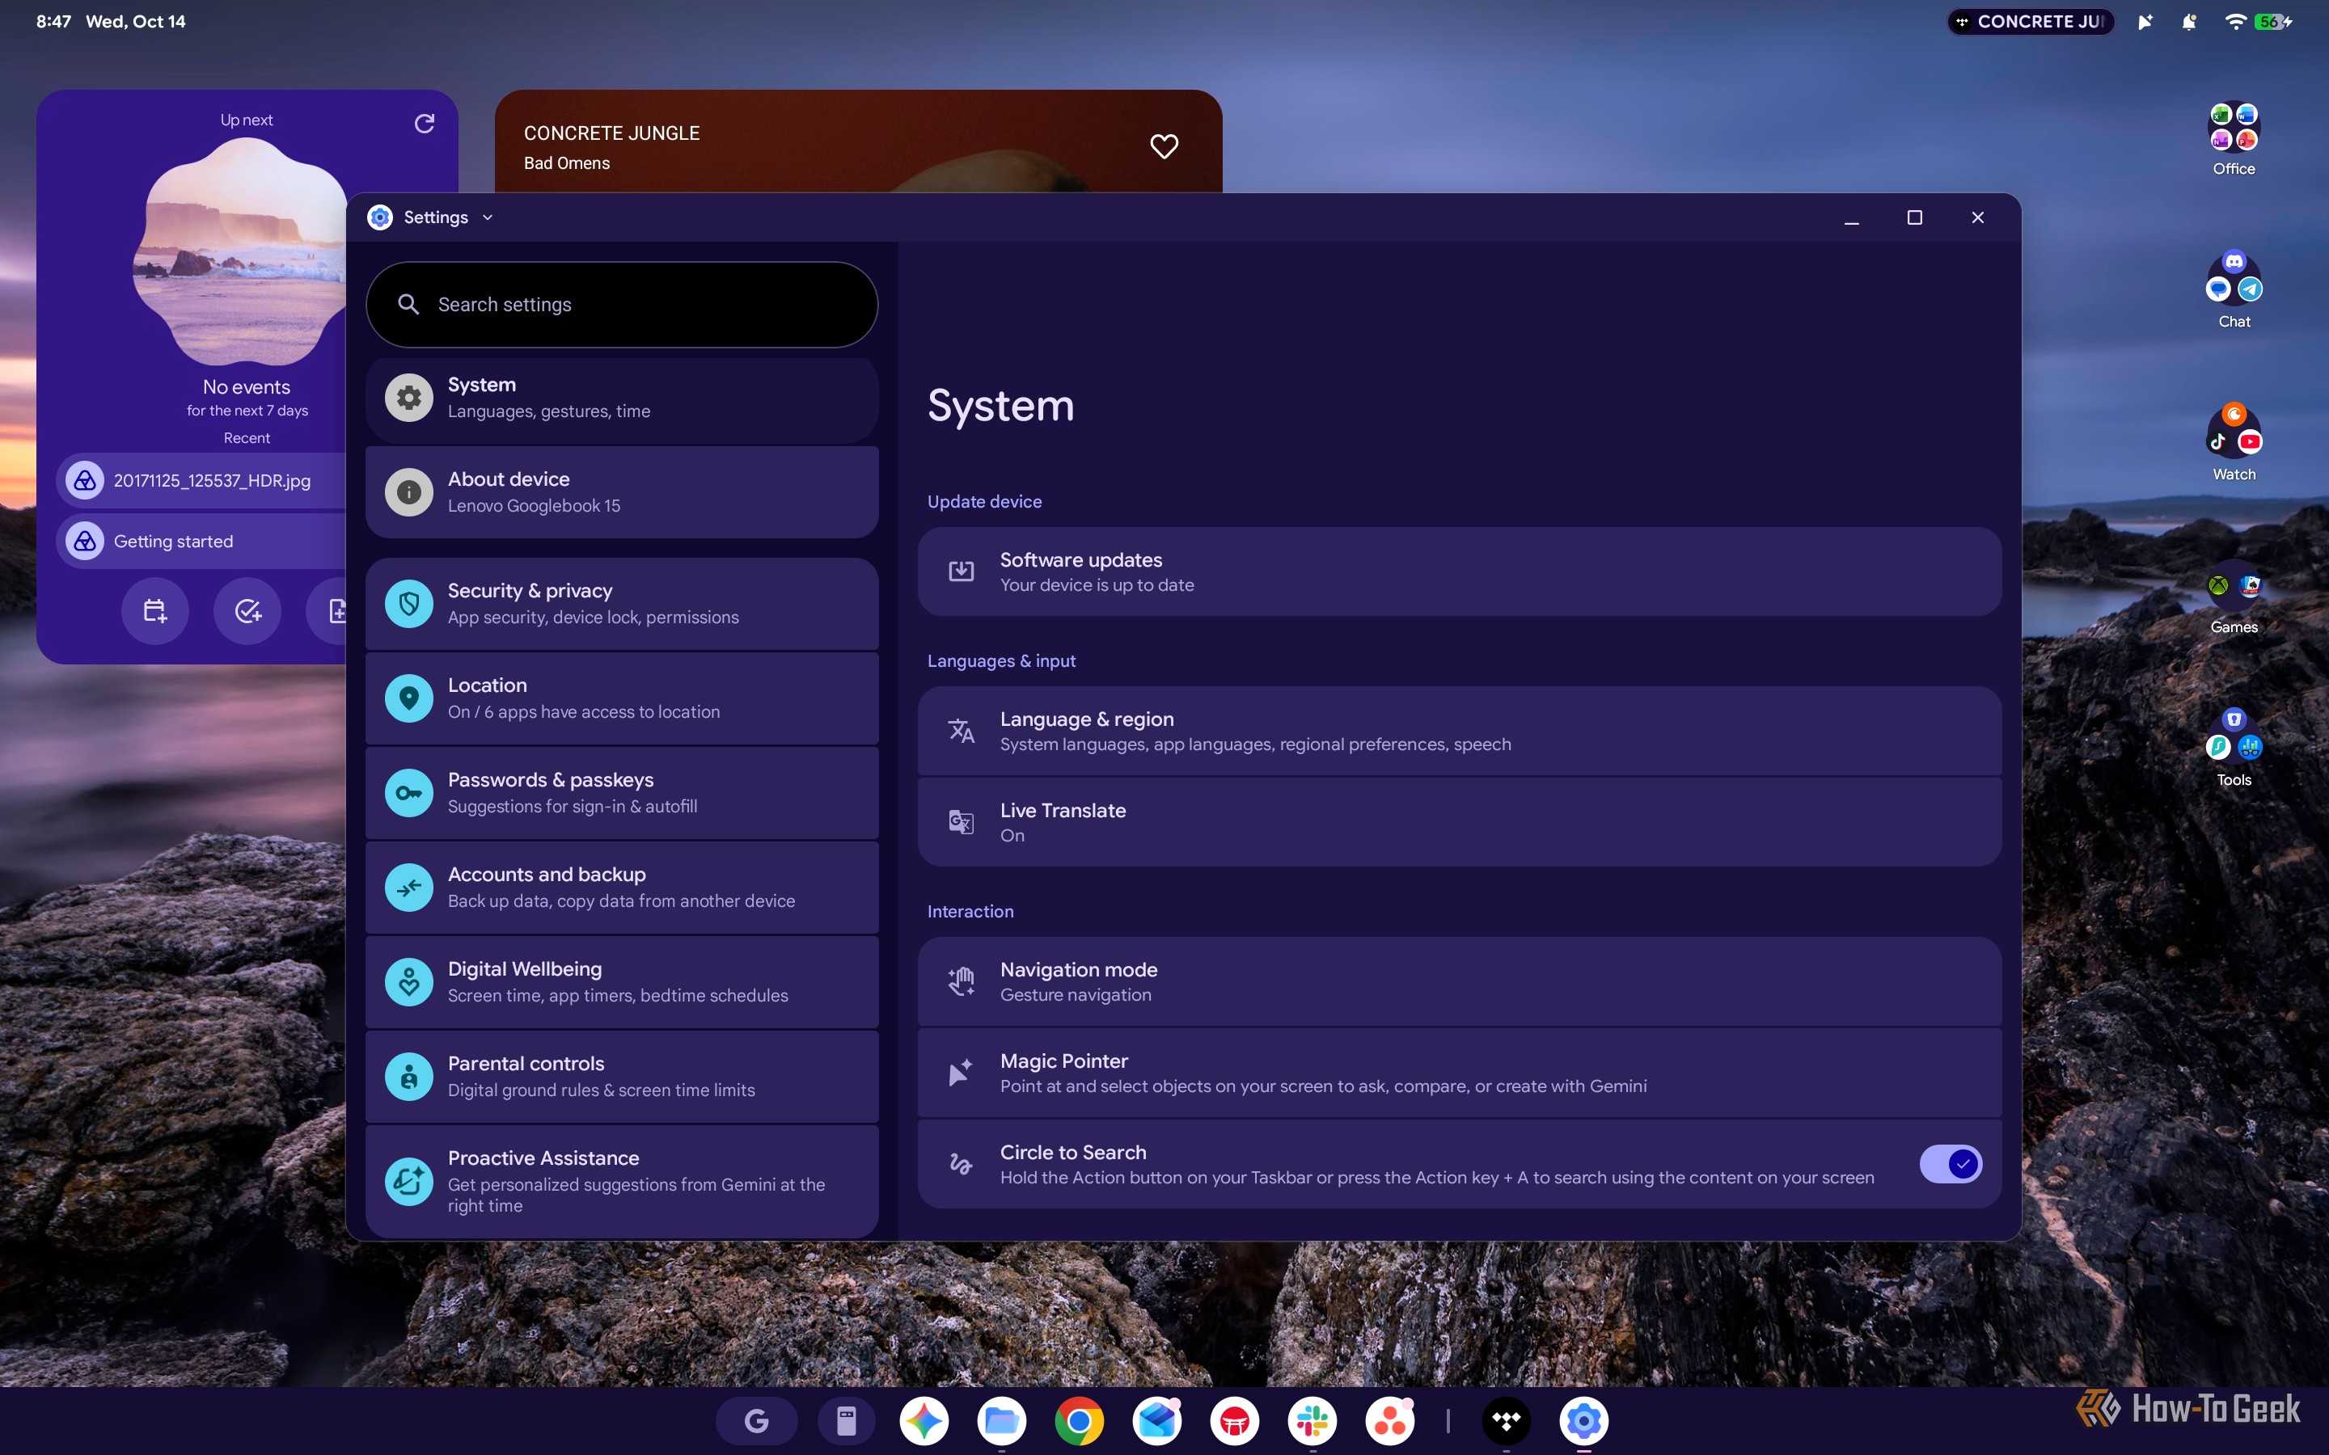Open Language & region settings
This screenshot has height=1455, width=2329.
pos(1459,732)
